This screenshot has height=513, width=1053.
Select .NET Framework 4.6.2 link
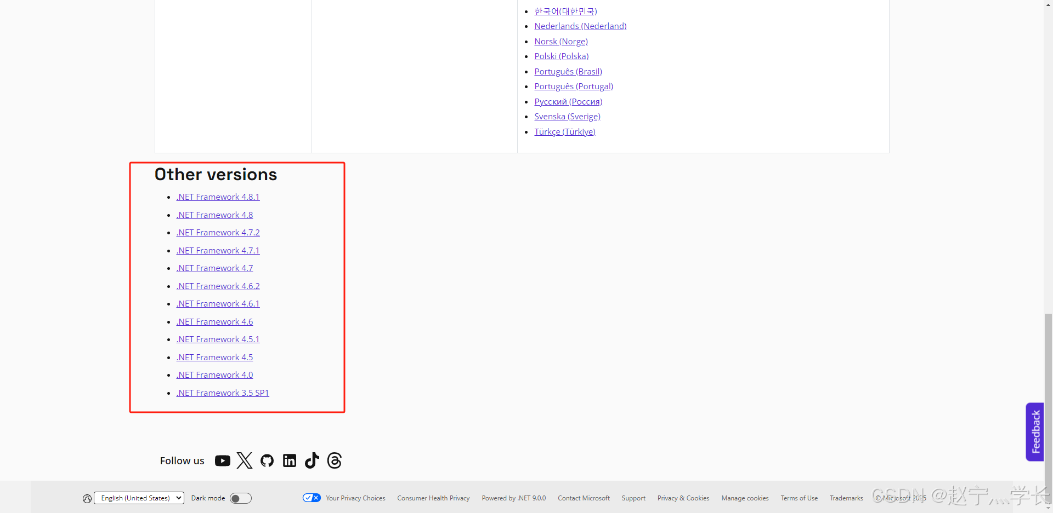point(218,286)
